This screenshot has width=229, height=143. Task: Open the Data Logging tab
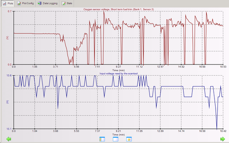(48, 3)
